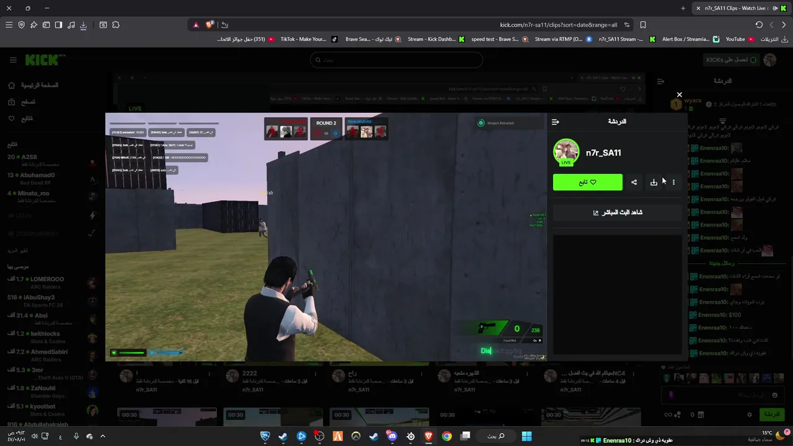Click the green Follow heart button
This screenshot has height=446, width=793.
point(587,182)
